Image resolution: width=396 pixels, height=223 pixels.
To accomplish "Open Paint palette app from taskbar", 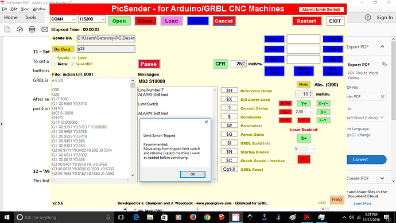I will pos(293,217).
